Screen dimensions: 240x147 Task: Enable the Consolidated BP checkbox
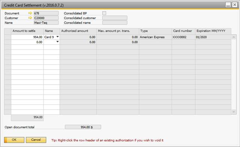104,13
